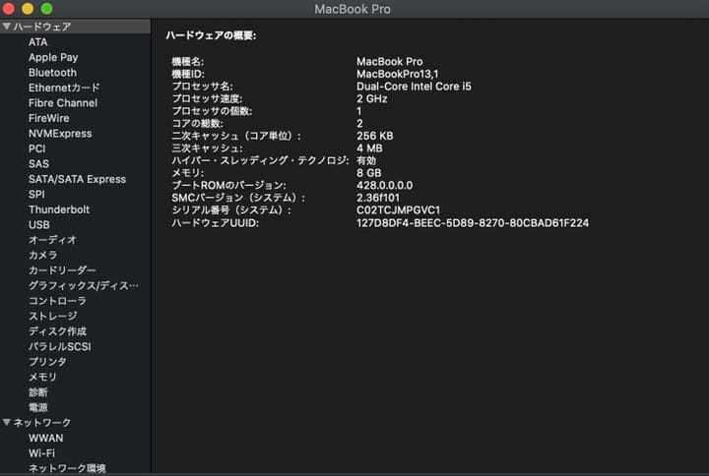Click the ハードウェアの概要 heading
The image size is (709, 476).
click(211, 35)
